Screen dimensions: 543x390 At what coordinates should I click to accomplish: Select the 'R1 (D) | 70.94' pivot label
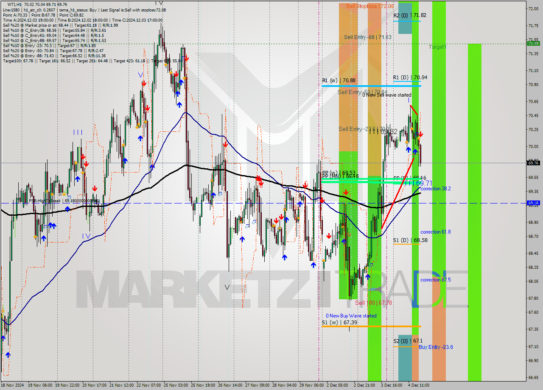coord(410,78)
